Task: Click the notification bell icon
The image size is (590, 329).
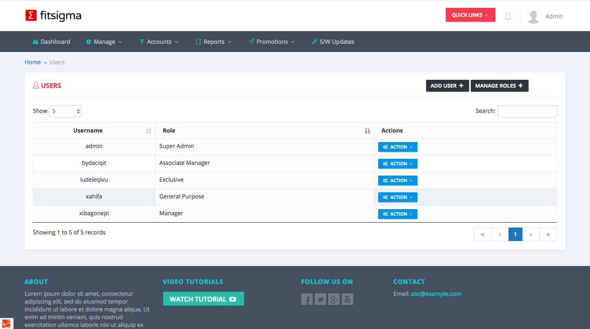Action: [508, 16]
